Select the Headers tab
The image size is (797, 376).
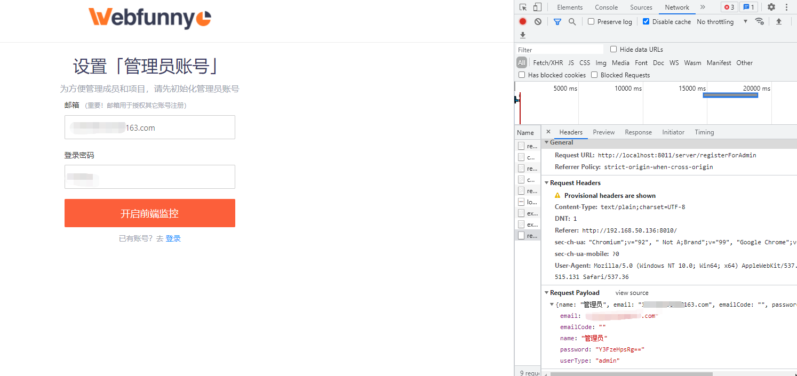571,132
